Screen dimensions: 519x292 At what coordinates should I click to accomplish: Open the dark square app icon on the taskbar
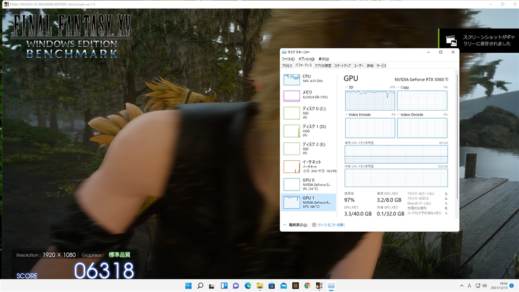tap(295, 285)
